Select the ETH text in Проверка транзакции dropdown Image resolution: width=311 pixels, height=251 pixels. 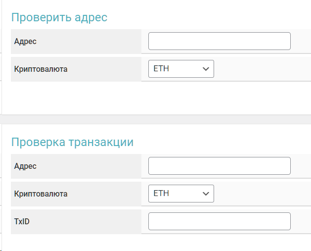coord(161,194)
